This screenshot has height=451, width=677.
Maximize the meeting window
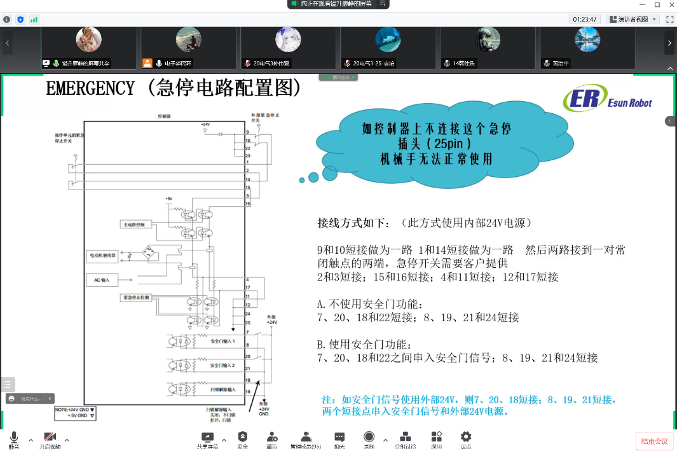coord(657,4)
